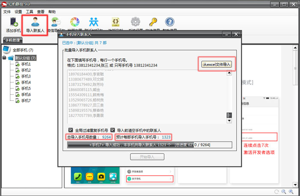Toggle 导入前清空手机中的联系人 checkbox
This screenshot has width=300, height=196.
click(112, 130)
